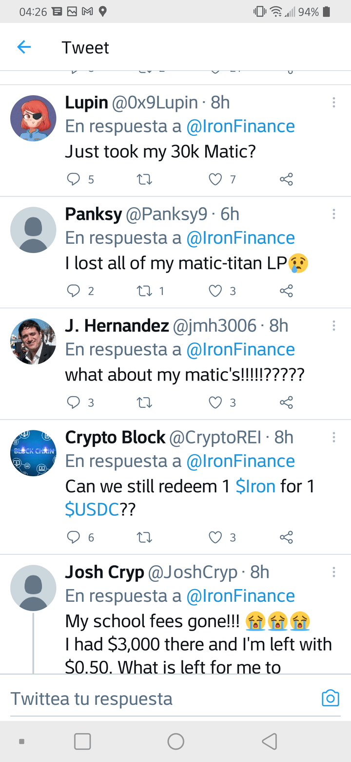
Task: Reply to Lupin's tweet via comment icon
Action: click(x=73, y=180)
